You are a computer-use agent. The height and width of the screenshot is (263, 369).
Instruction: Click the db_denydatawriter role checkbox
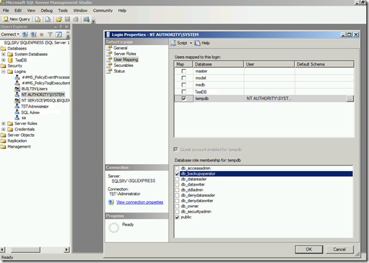click(x=177, y=201)
